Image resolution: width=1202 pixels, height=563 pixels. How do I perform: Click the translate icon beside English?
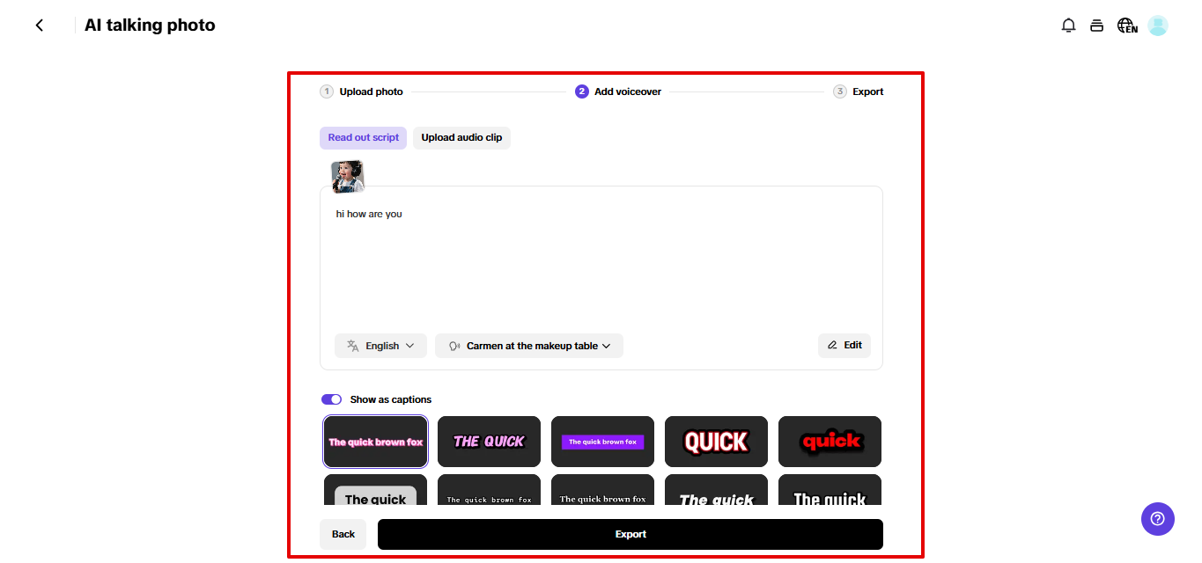(352, 346)
